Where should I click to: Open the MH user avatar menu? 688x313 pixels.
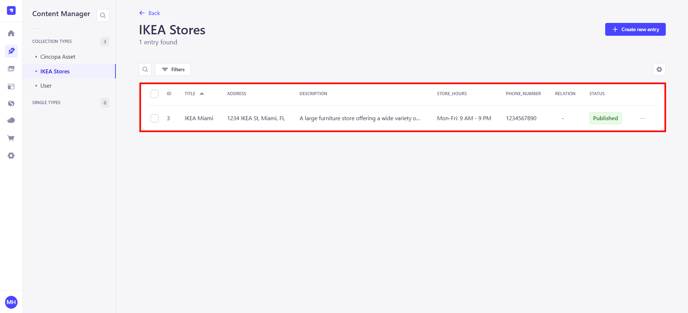click(11, 302)
